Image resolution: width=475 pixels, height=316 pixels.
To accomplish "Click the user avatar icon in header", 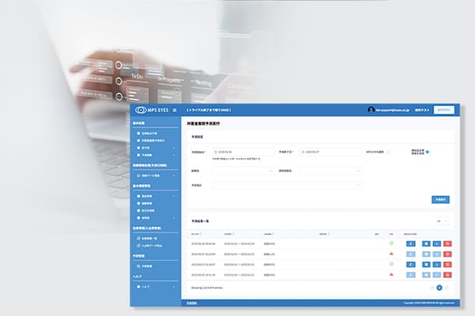I will (x=370, y=110).
